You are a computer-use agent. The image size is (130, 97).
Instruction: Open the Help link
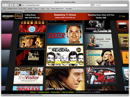123,16
